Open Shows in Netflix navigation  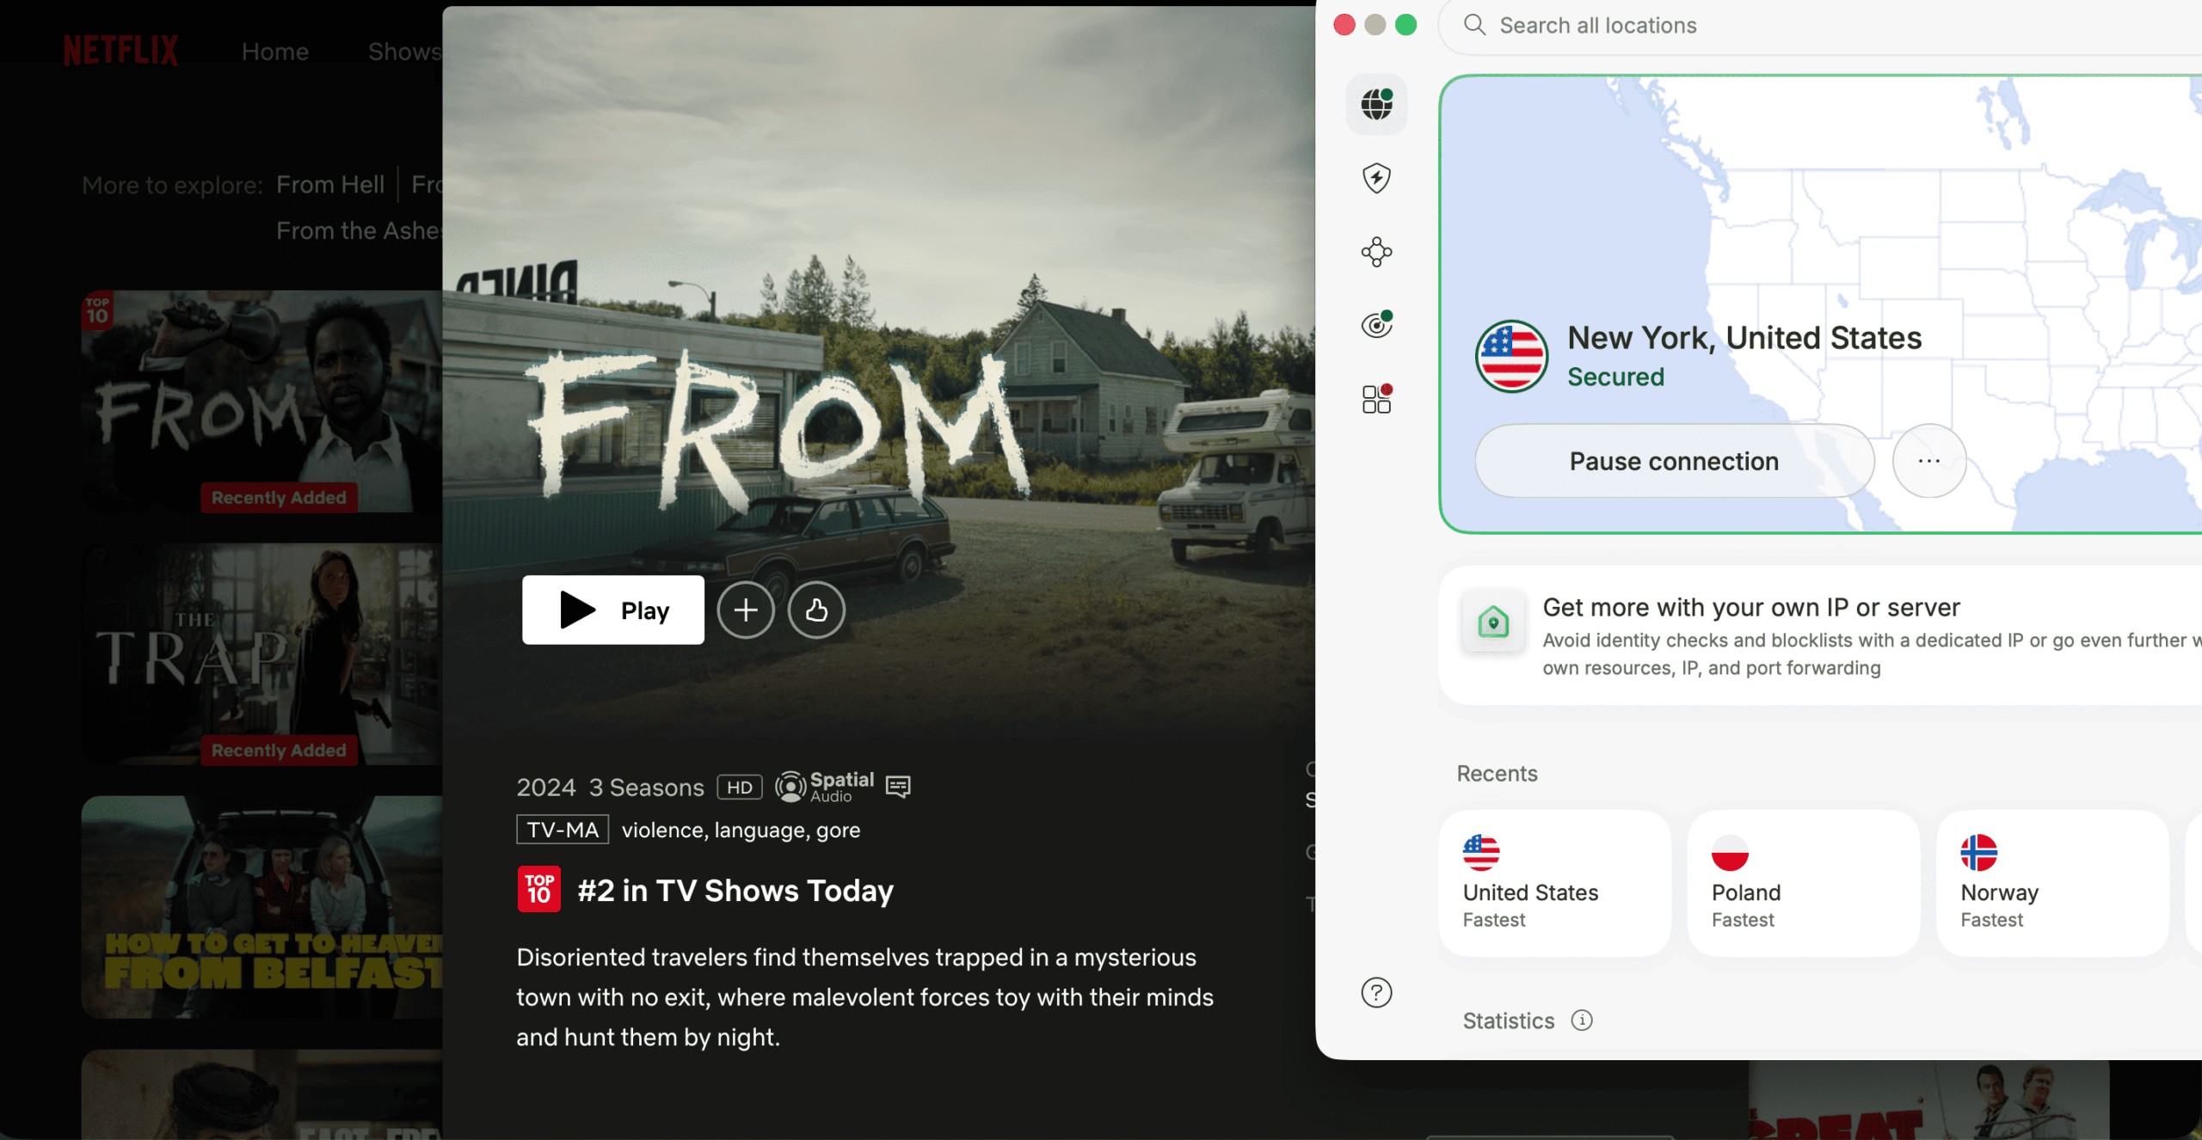coord(404,52)
